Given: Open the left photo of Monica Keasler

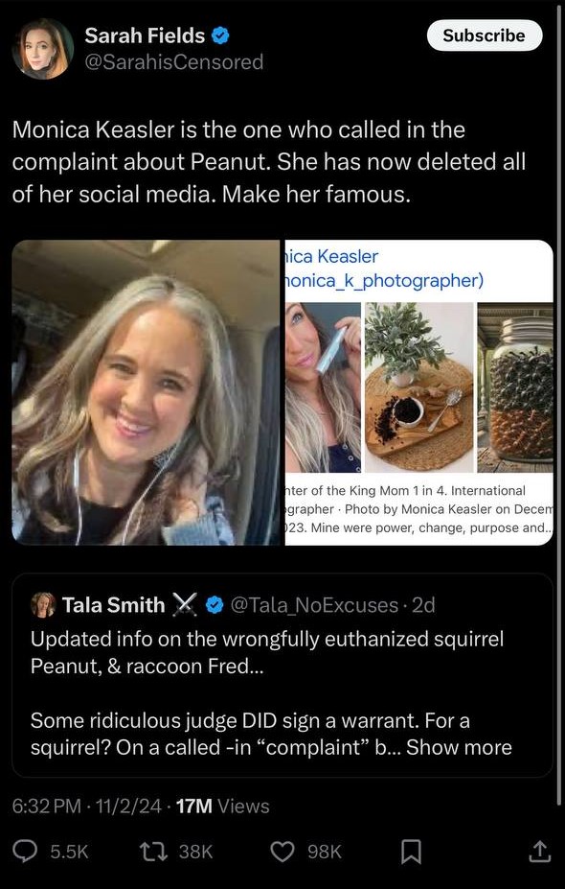Looking at the screenshot, I should click(x=145, y=393).
